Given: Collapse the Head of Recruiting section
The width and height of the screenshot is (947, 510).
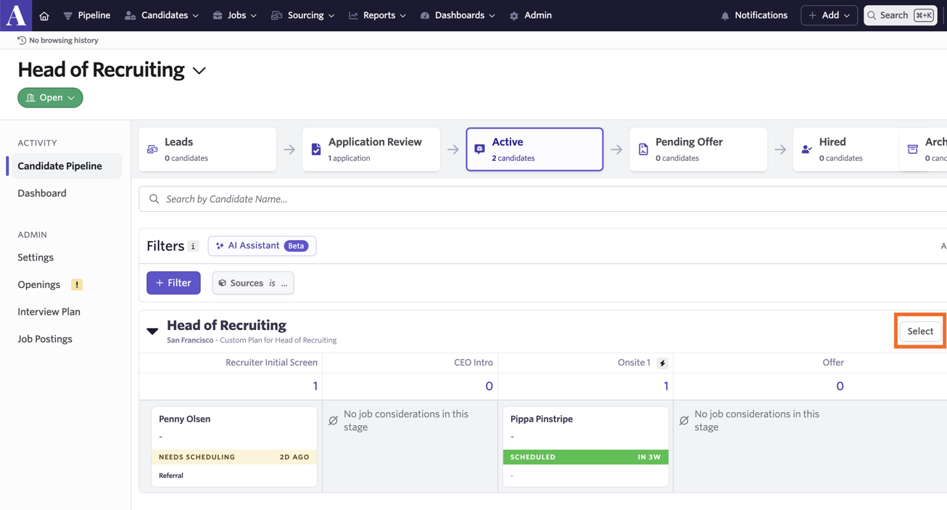Looking at the screenshot, I should pyautogui.click(x=152, y=331).
